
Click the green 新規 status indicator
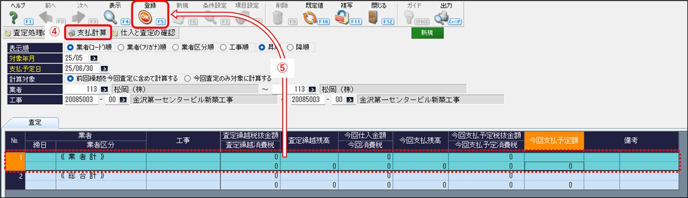(x=427, y=33)
